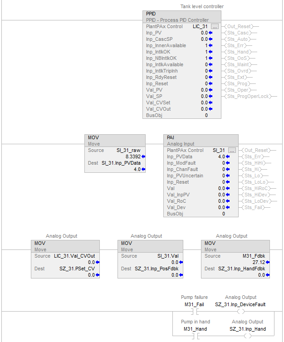Select the Inp_PVData value 4.0 in PAI

click(221, 156)
